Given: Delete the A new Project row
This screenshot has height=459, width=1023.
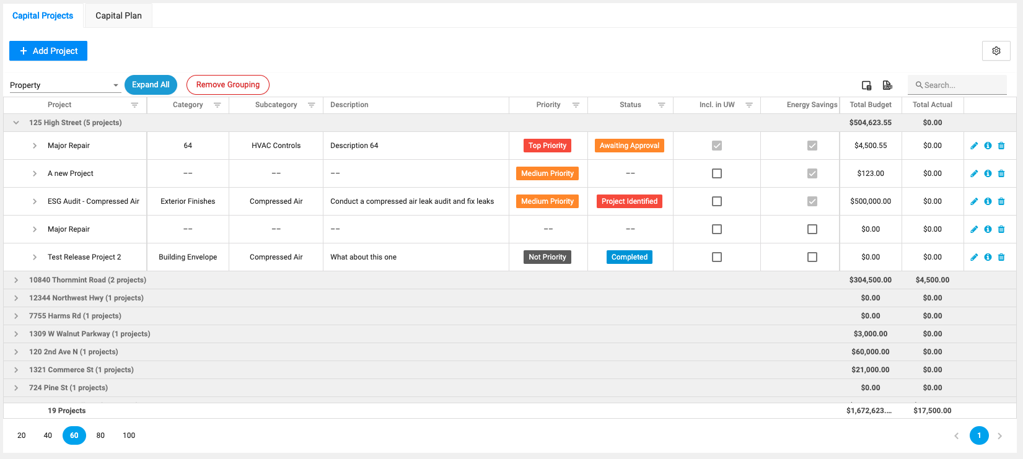Looking at the screenshot, I should tap(1001, 173).
